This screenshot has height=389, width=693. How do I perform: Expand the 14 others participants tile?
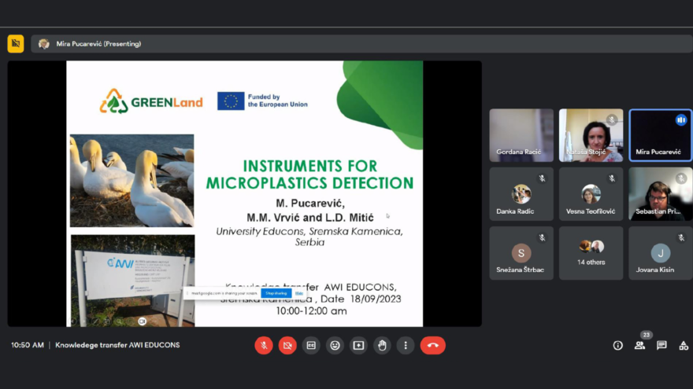point(591,253)
